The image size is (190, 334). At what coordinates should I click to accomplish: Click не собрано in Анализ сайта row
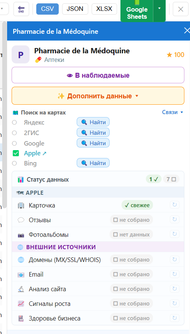click(131, 289)
